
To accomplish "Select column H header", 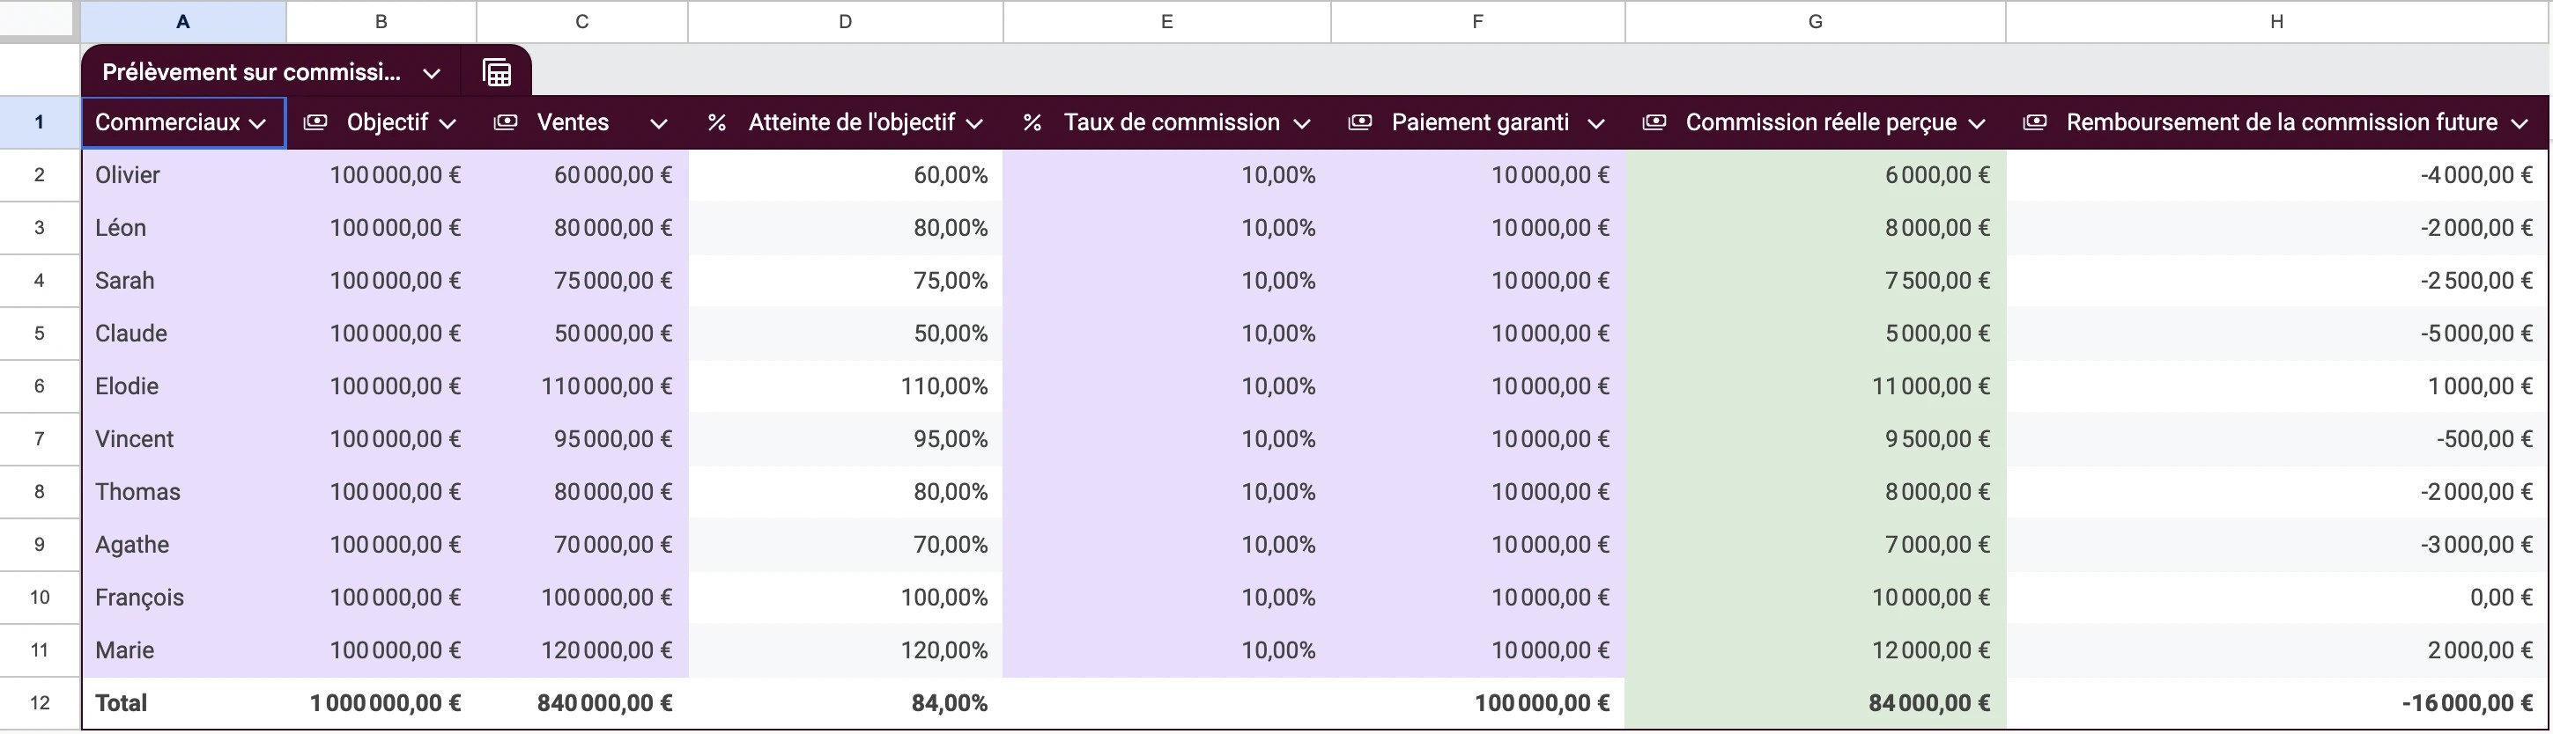I will 2276,22.
